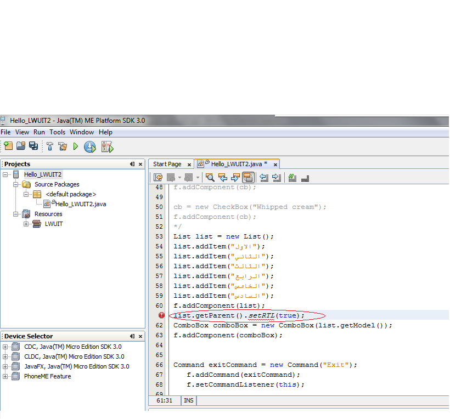Click the INS insert mode indicator
This screenshot has height=419, width=450.
point(189,400)
